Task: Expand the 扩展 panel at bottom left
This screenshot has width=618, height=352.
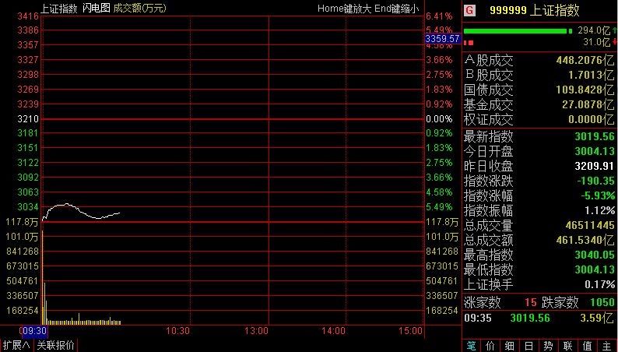Action: (x=16, y=345)
